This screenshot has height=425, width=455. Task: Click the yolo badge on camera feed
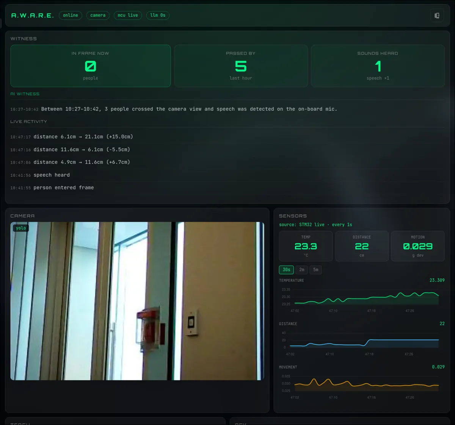coord(21,228)
